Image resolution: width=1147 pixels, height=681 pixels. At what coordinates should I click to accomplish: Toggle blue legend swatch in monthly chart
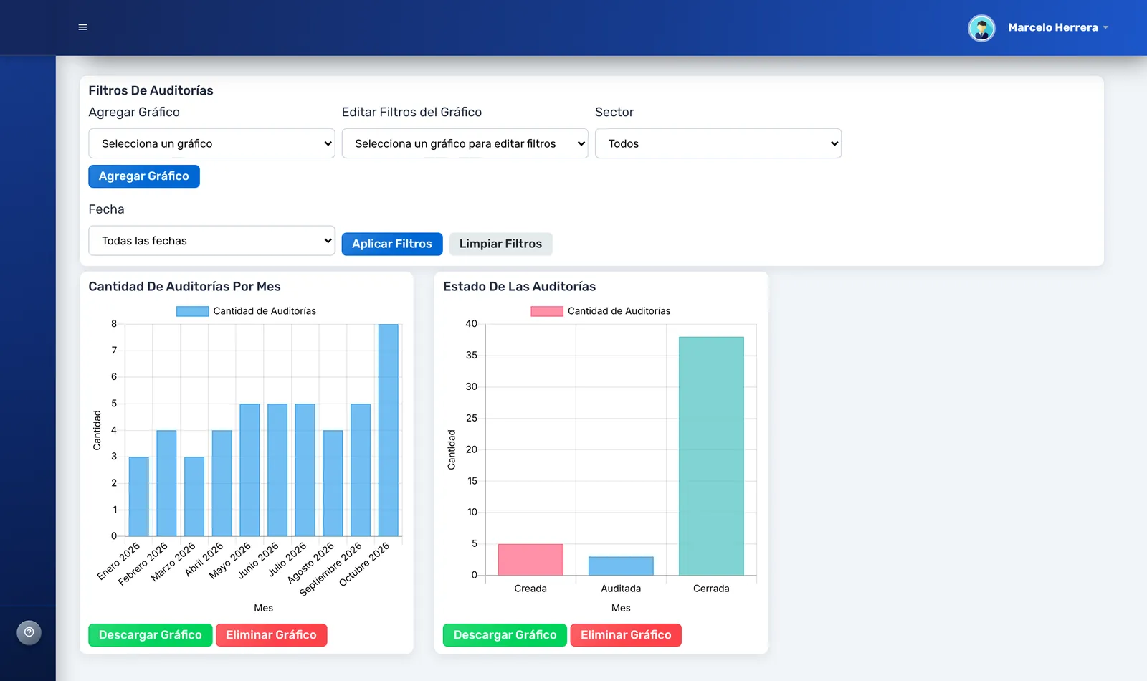coord(192,311)
